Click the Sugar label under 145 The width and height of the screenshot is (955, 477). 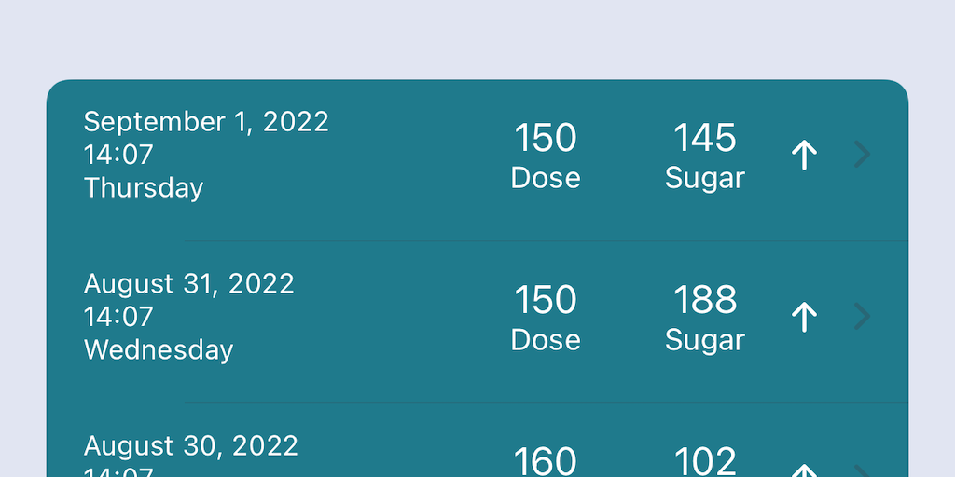click(x=705, y=178)
